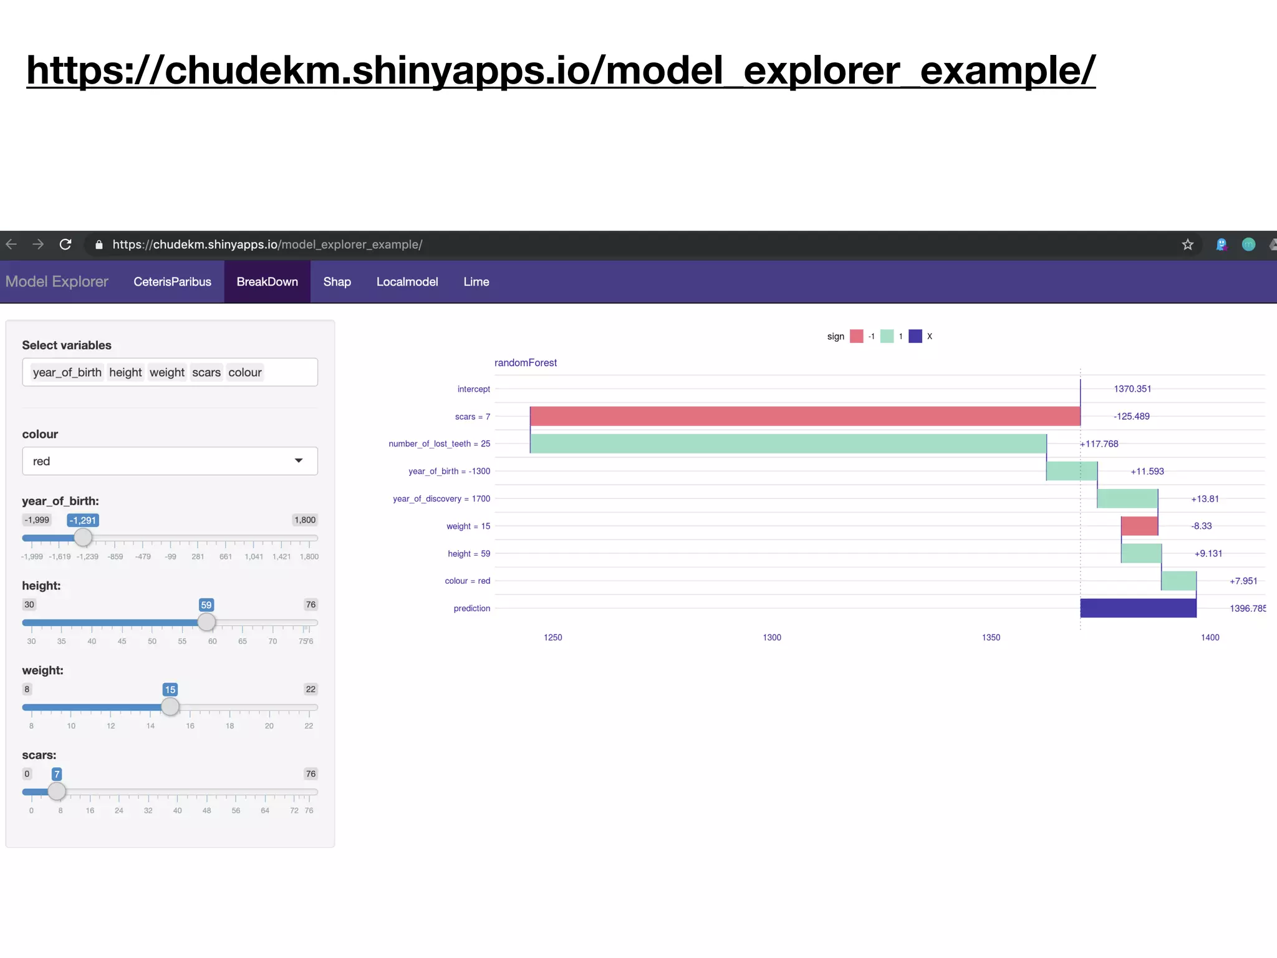This screenshot has height=958, width=1277.
Task: Click the red -1 sign legend swatch
Action: [857, 336]
